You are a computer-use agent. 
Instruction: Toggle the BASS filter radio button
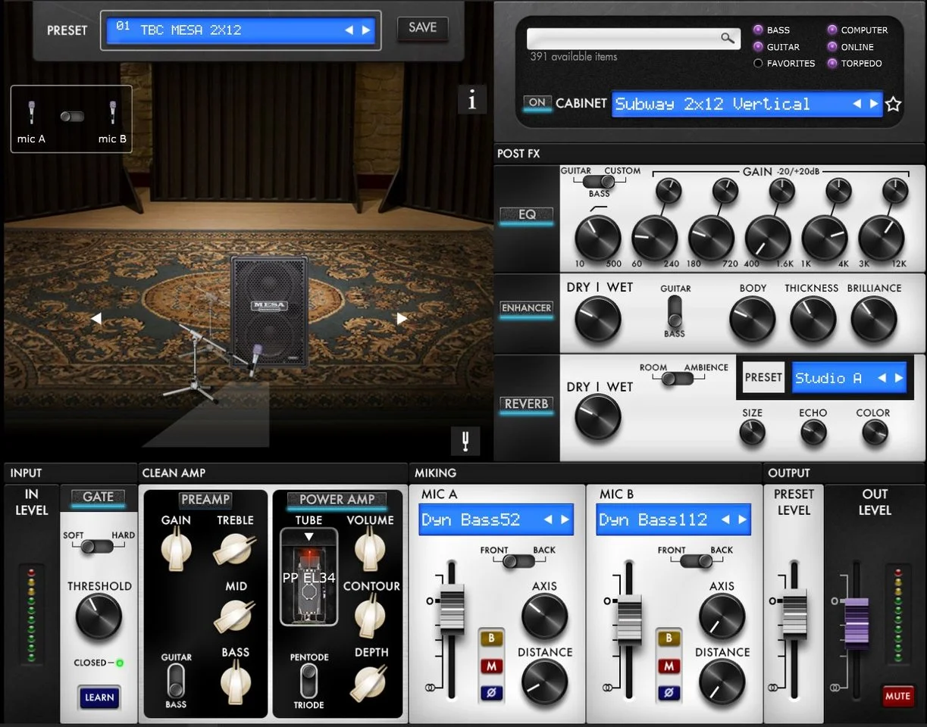click(x=758, y=30)
